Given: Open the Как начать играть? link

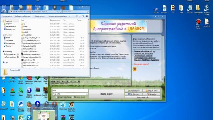Looking at the screenshot, I should [141, 64].
